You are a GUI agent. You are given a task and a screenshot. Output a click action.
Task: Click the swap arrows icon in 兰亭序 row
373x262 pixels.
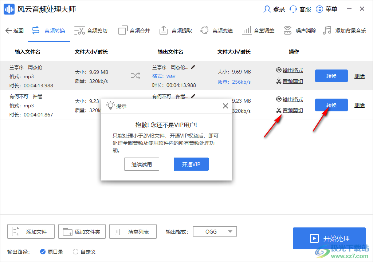(135, 75)
